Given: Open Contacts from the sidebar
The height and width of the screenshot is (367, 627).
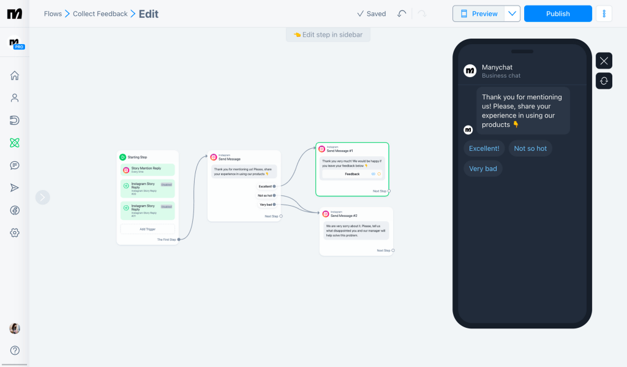Looking at the screenshot, I should click(x=15, y=98).
